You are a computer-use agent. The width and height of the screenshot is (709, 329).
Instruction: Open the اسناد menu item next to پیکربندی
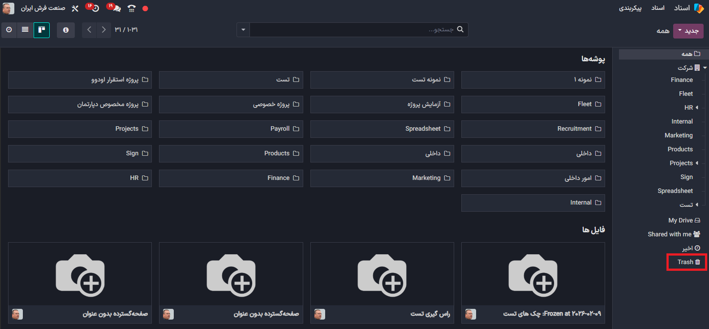[658, 8]
